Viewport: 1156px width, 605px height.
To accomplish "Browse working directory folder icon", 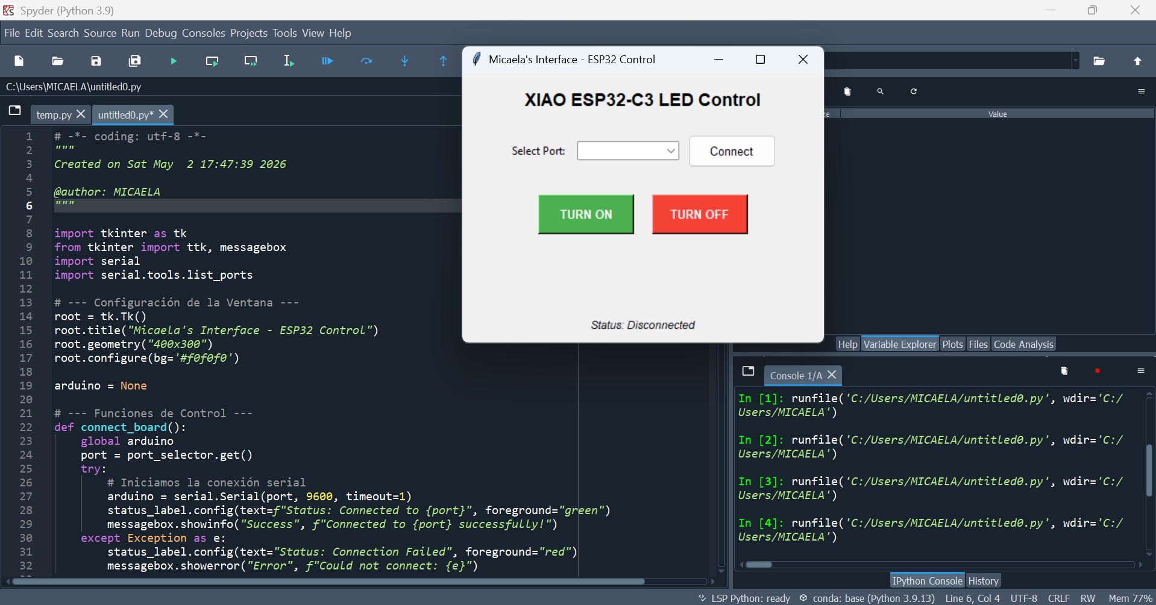I will (x=1100, y=61).
